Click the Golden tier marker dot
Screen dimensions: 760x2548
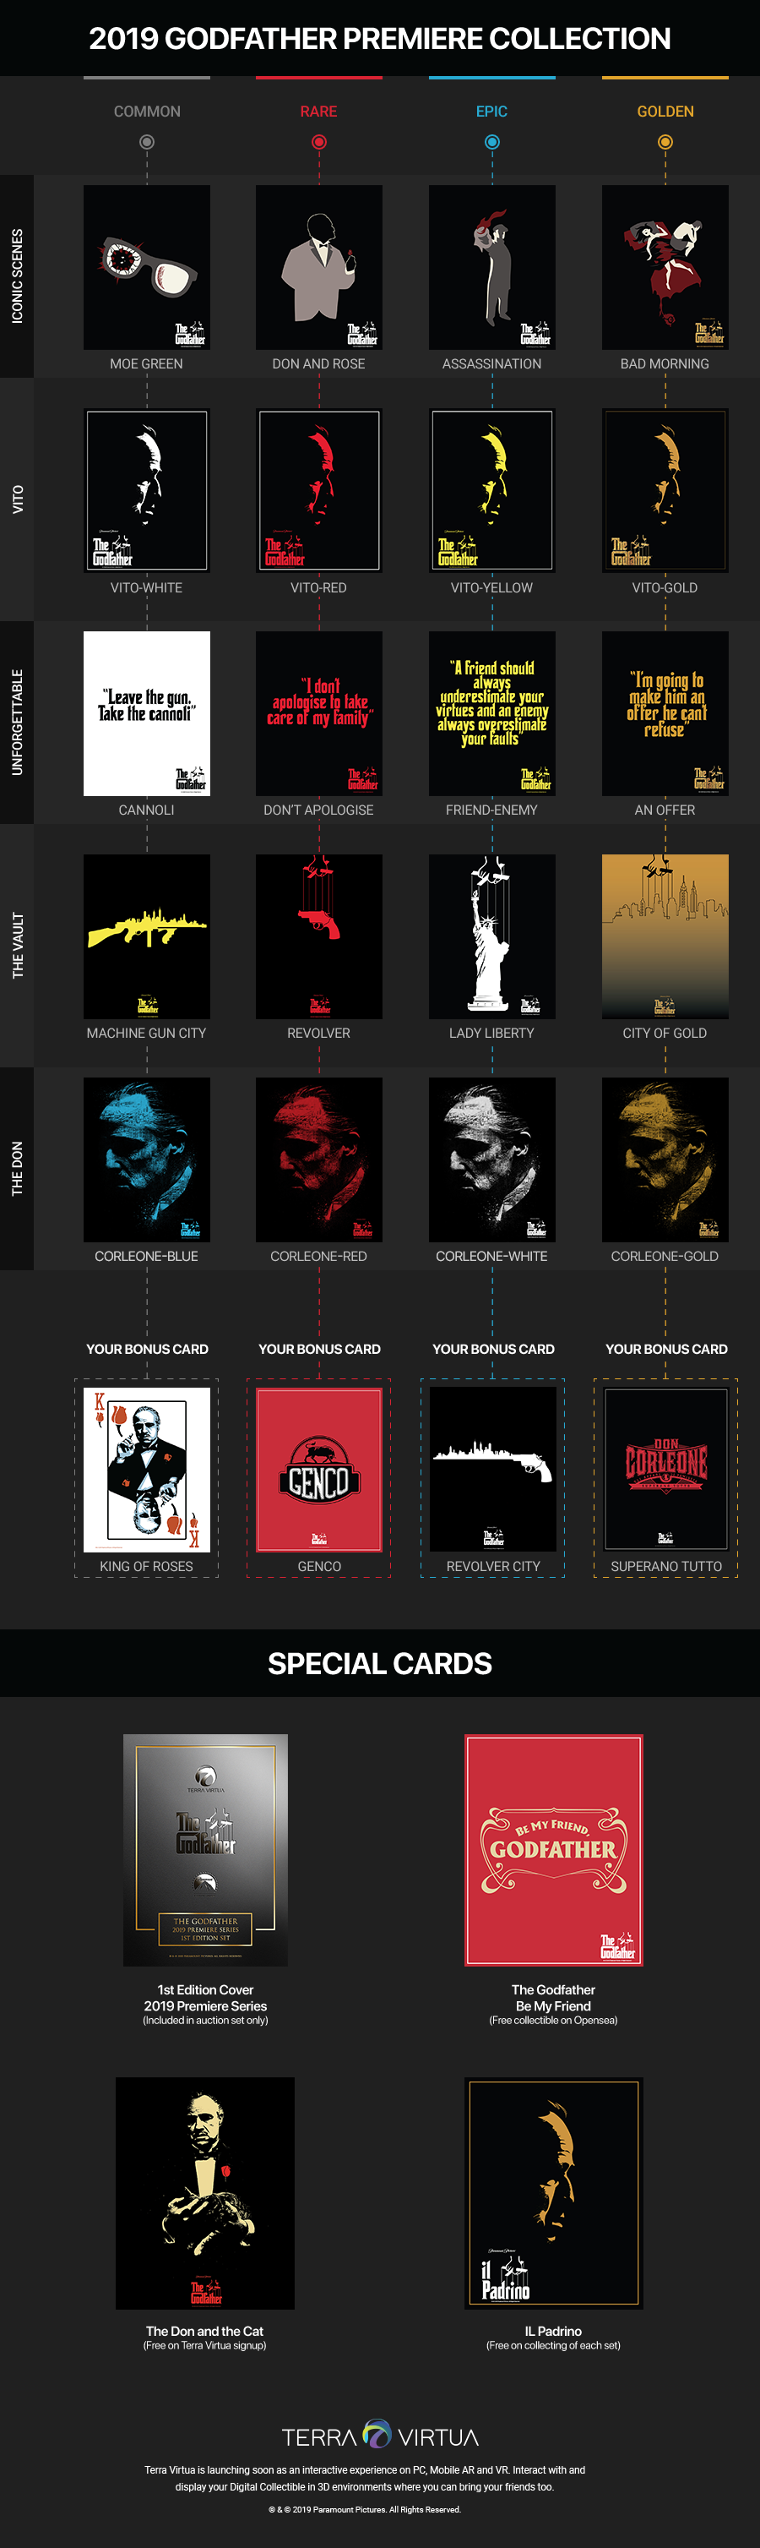[665, 141]
